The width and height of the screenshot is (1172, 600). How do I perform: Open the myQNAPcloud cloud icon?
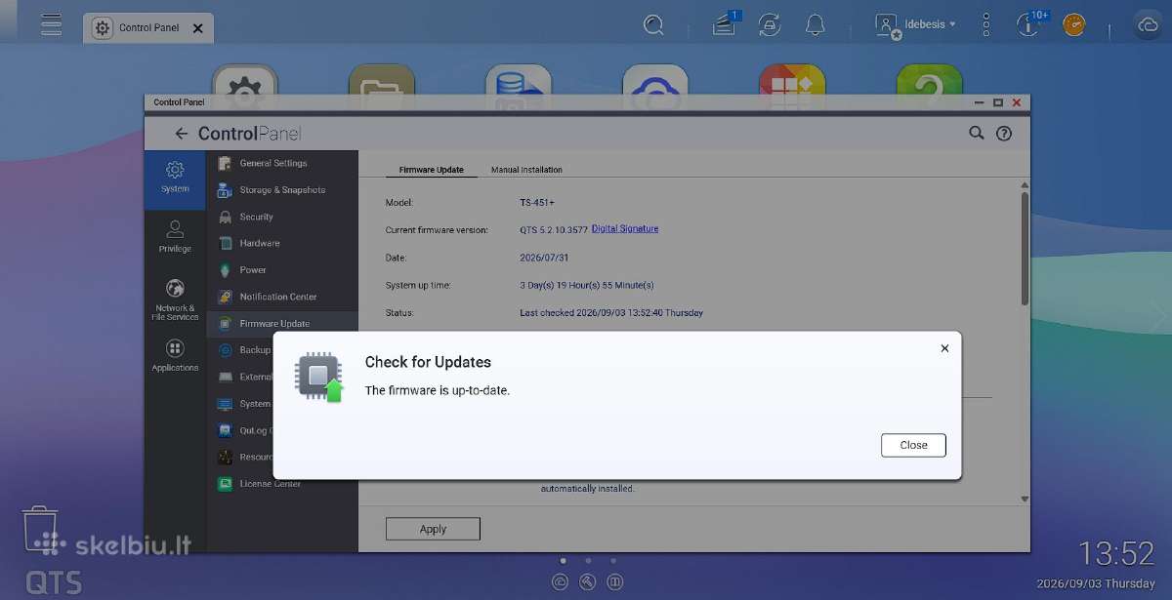[1148, 24]
